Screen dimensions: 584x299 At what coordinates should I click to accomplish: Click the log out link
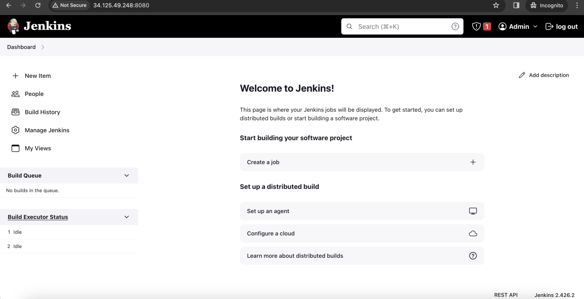(562, 26)
